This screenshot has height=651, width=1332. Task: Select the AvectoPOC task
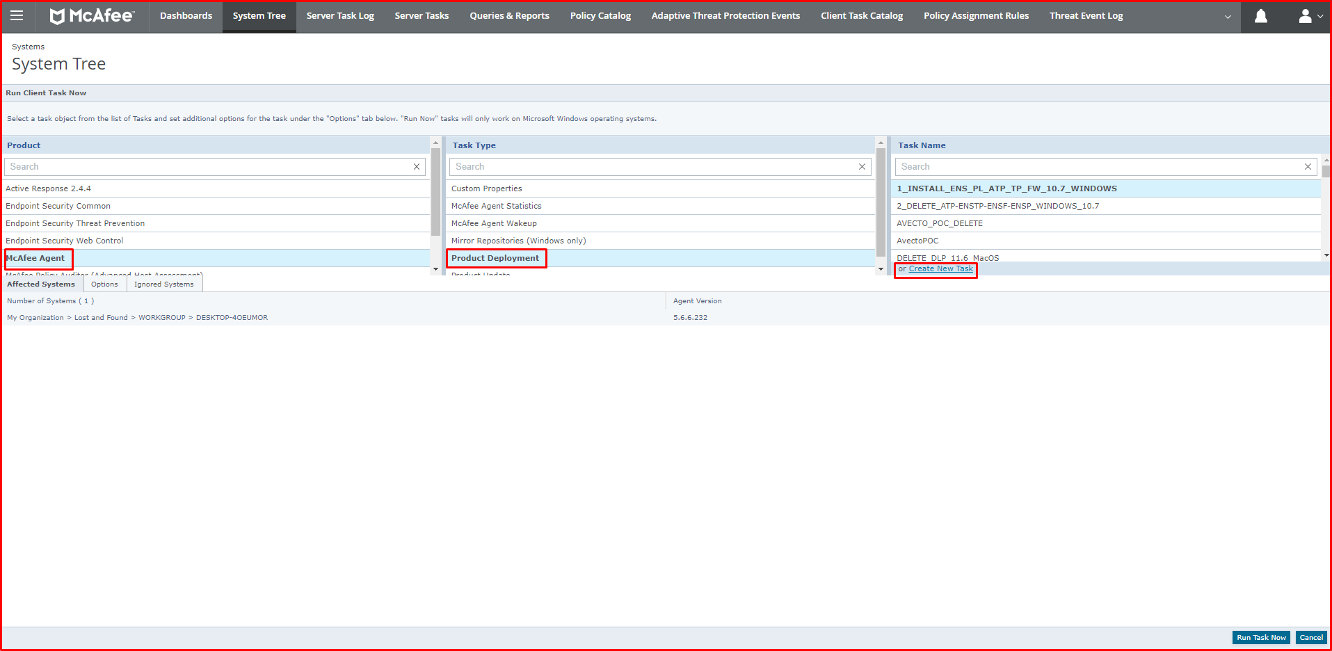coord(1106,241)
